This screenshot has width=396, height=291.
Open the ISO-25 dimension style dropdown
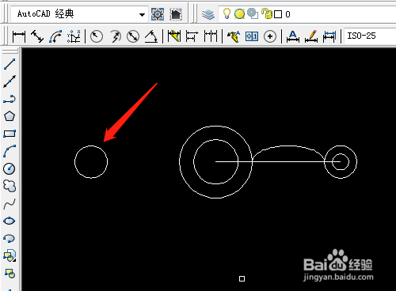point(370,36)
